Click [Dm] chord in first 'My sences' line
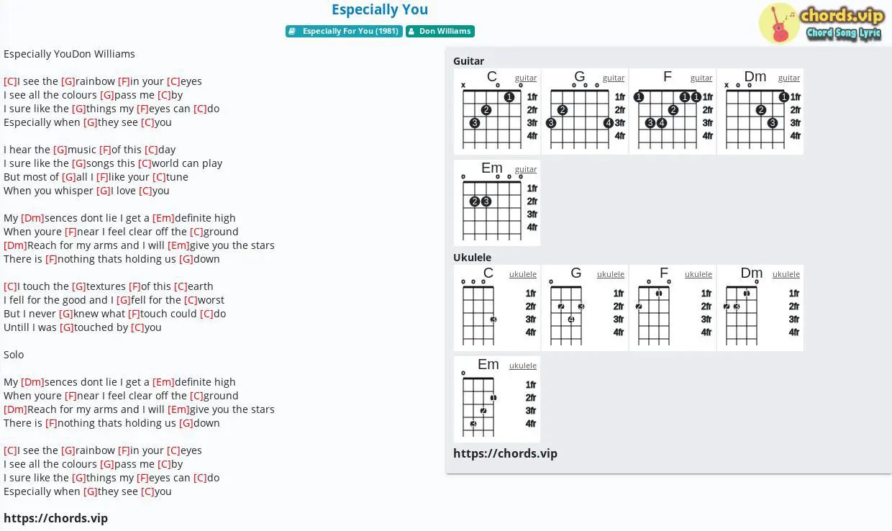The width and height of the screenshot is (892, 531). (x=32, y=218)
